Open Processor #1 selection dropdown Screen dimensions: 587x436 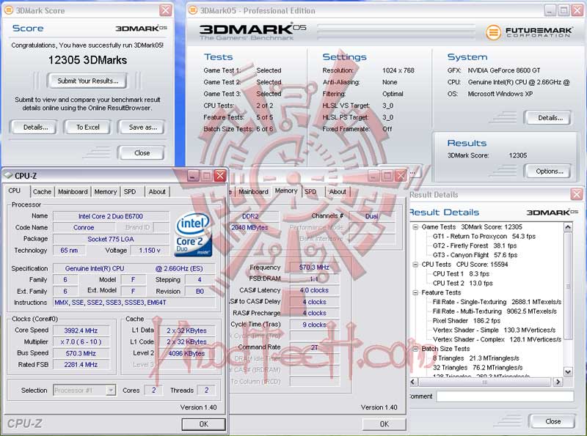(x=84, y=390)
